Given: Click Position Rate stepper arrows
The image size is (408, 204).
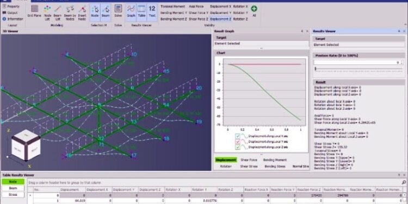Looking at the screenshot, I should pyautogui.click(x=402, y=63).
